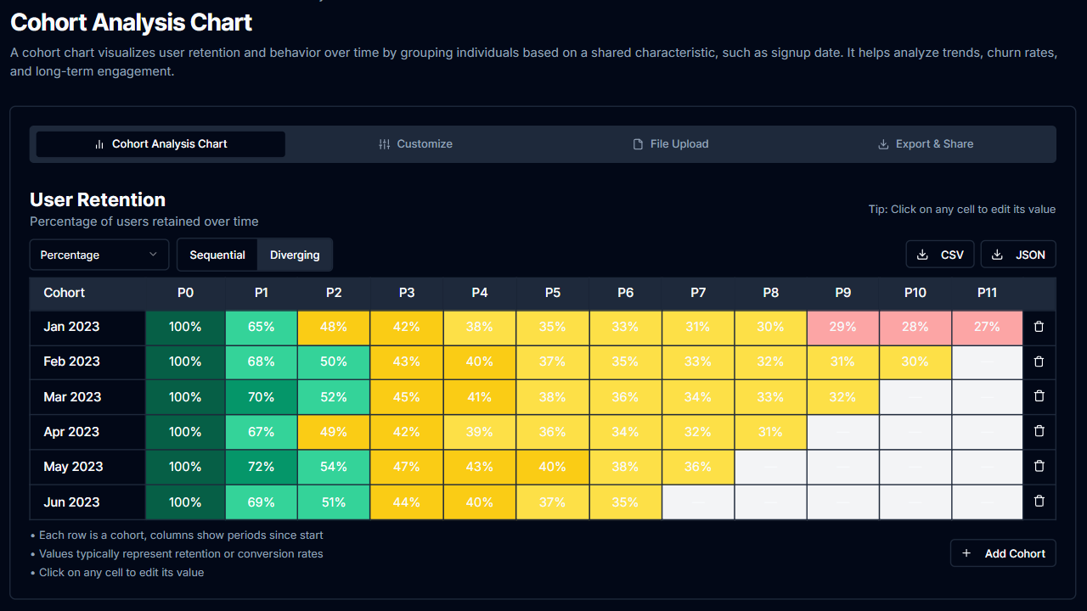The width and height of the screenshot is (1087, 611).
Task: Select the Diverging palette option
Action: click(294, 255)
